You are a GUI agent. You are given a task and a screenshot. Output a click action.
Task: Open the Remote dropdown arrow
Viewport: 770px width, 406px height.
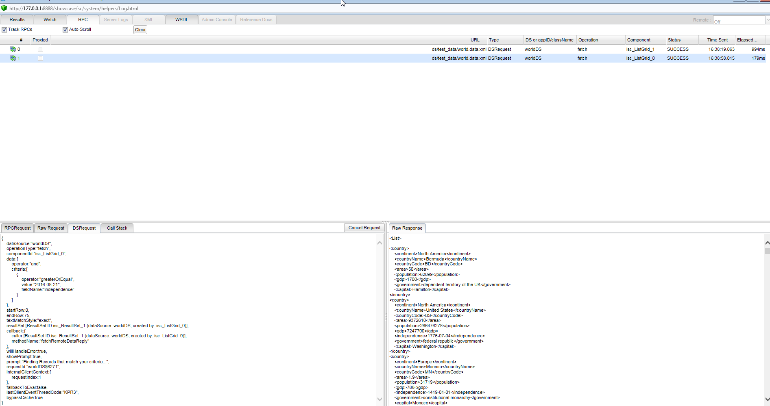(768, 20)
